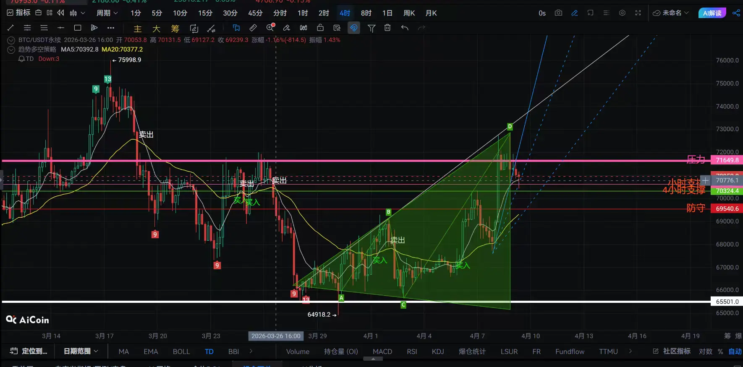743x367 pixels.
Task: Expand the 日期范围 date range dropdown
Action: [x=81, y=351]
